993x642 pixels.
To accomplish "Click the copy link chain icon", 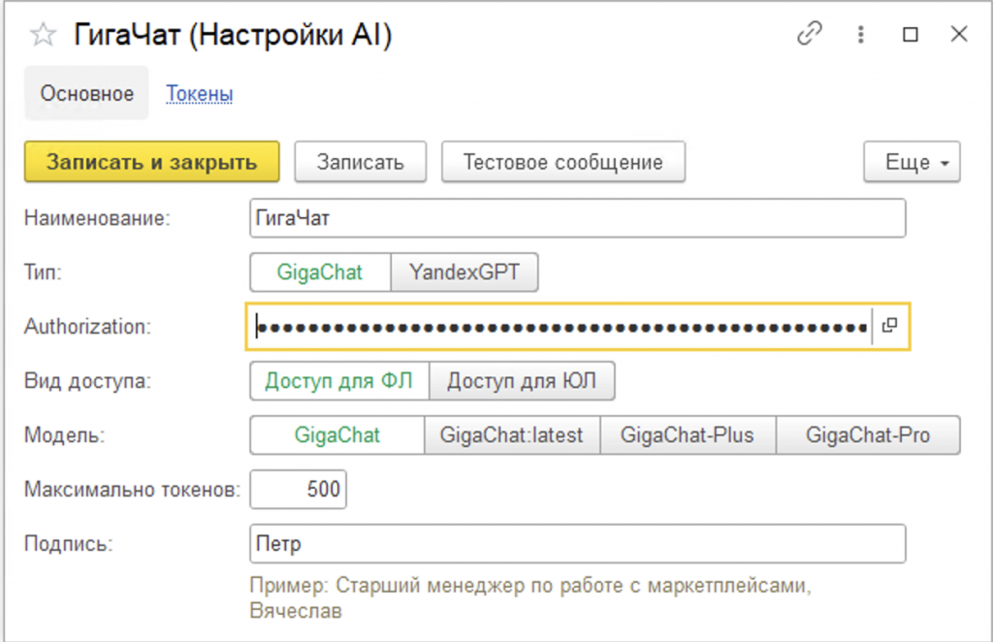I will (809, 35).
